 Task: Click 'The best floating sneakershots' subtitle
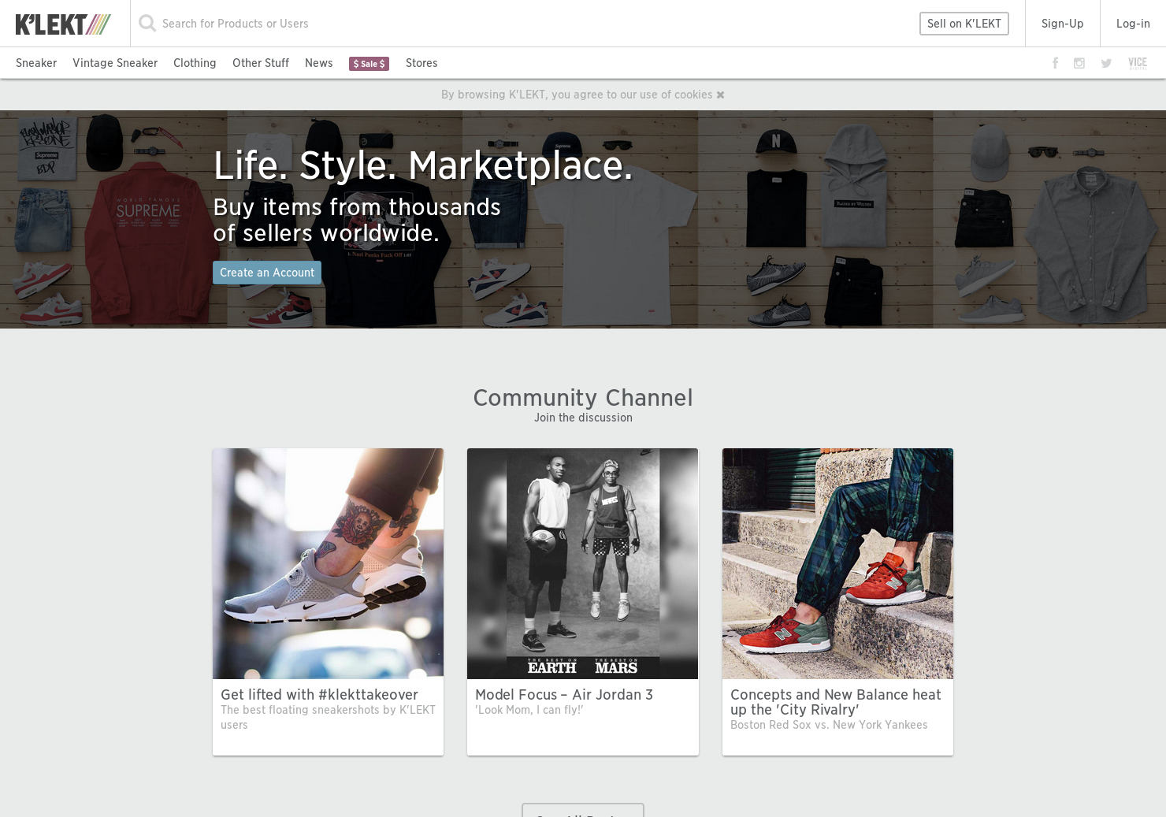[328, 717]
